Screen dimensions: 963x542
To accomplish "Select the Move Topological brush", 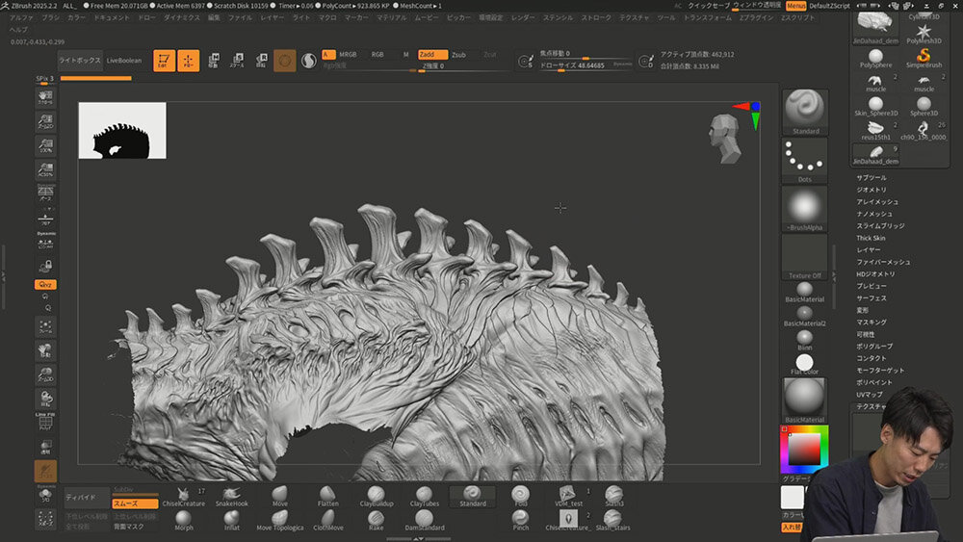I will tap(279, 521).
